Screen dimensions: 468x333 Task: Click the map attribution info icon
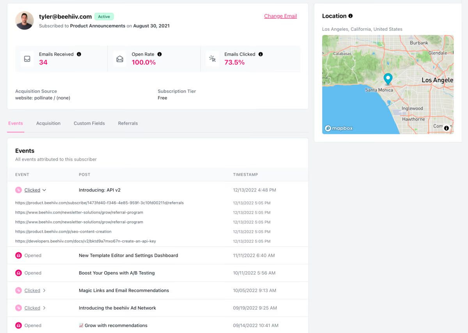pos(447,128)
